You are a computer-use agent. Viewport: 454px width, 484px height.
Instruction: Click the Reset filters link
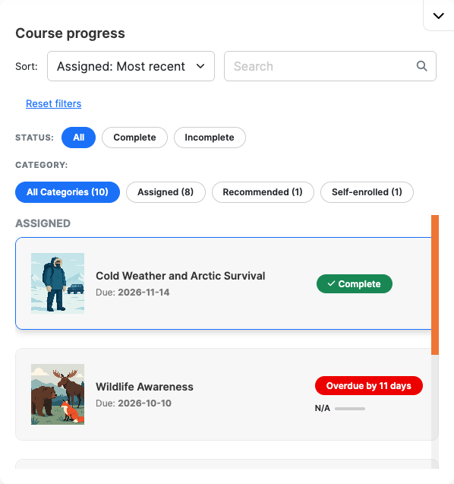[x=54, y=103]
